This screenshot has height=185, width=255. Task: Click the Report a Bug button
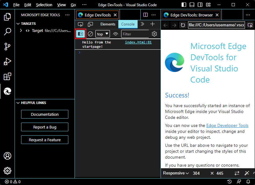[x=44, y=127]
